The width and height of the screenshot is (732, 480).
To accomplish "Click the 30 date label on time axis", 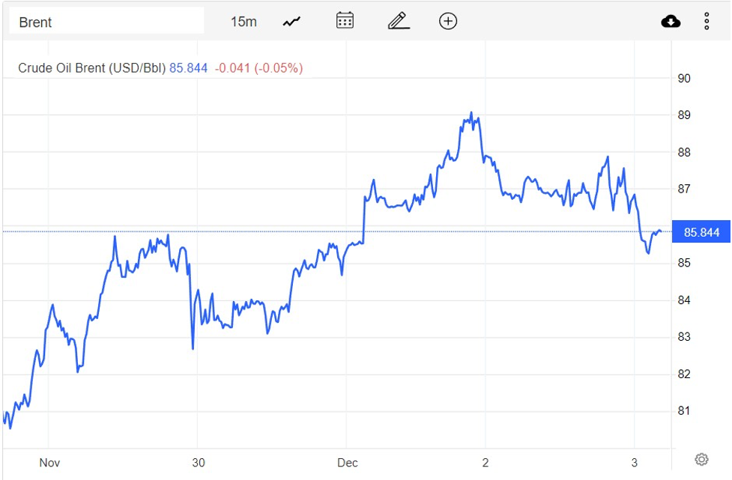I will click(198, 463).
